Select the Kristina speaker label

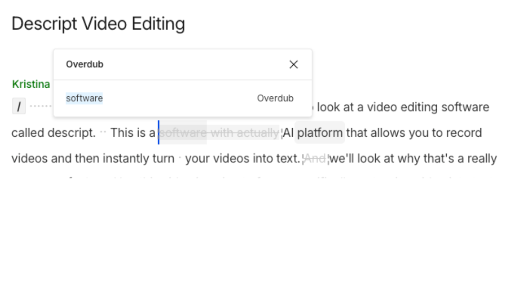31,84
